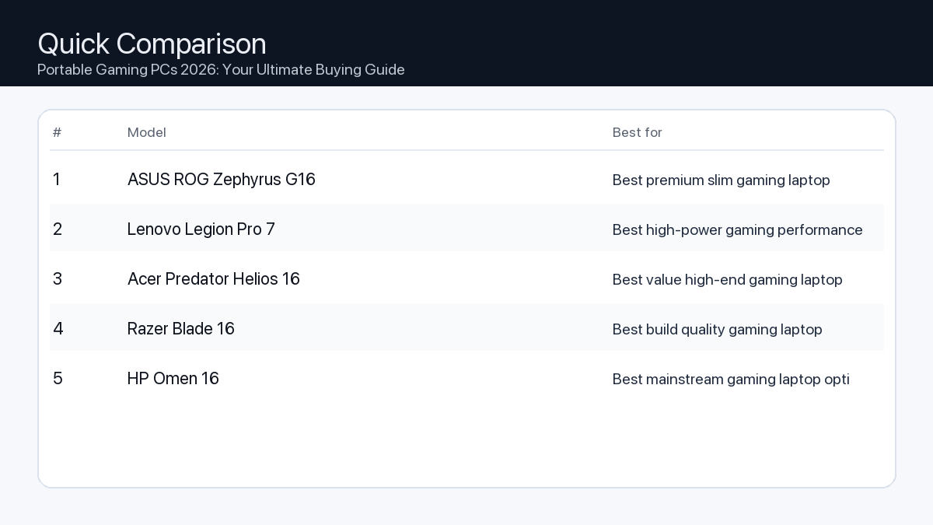Click 'Best value high-end gaming laptop' cell

click(x=727, y=280)
